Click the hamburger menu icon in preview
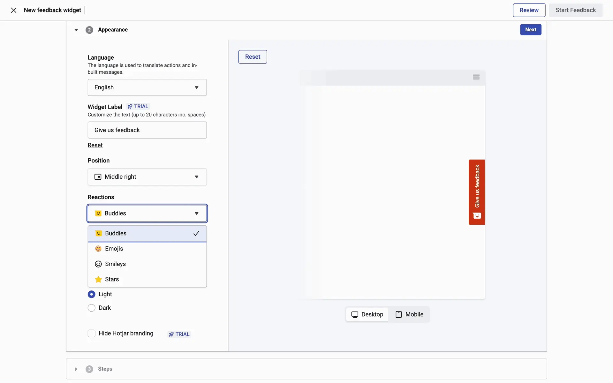 click(x=476, y=77)
